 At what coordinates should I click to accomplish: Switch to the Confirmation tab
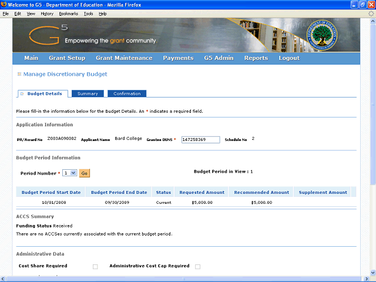click(127, 94)
